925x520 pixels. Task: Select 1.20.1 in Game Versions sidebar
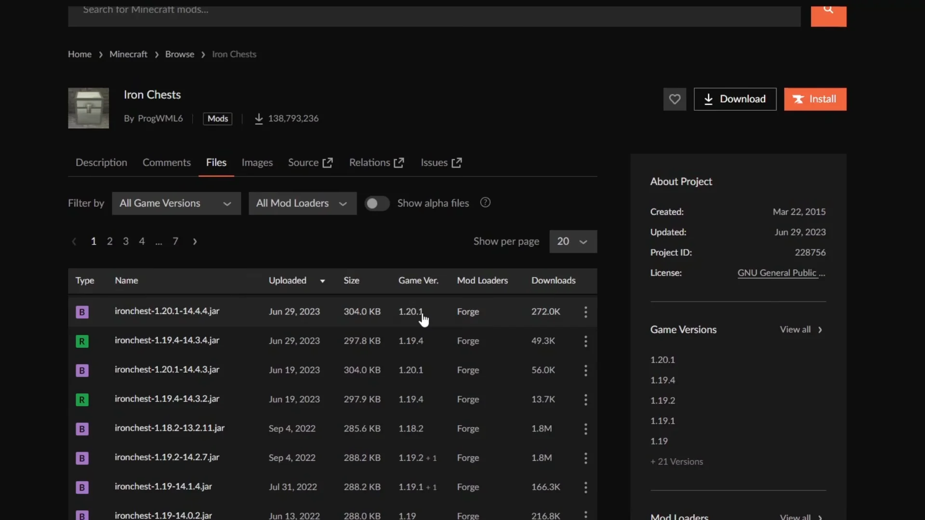coord(662,360)
